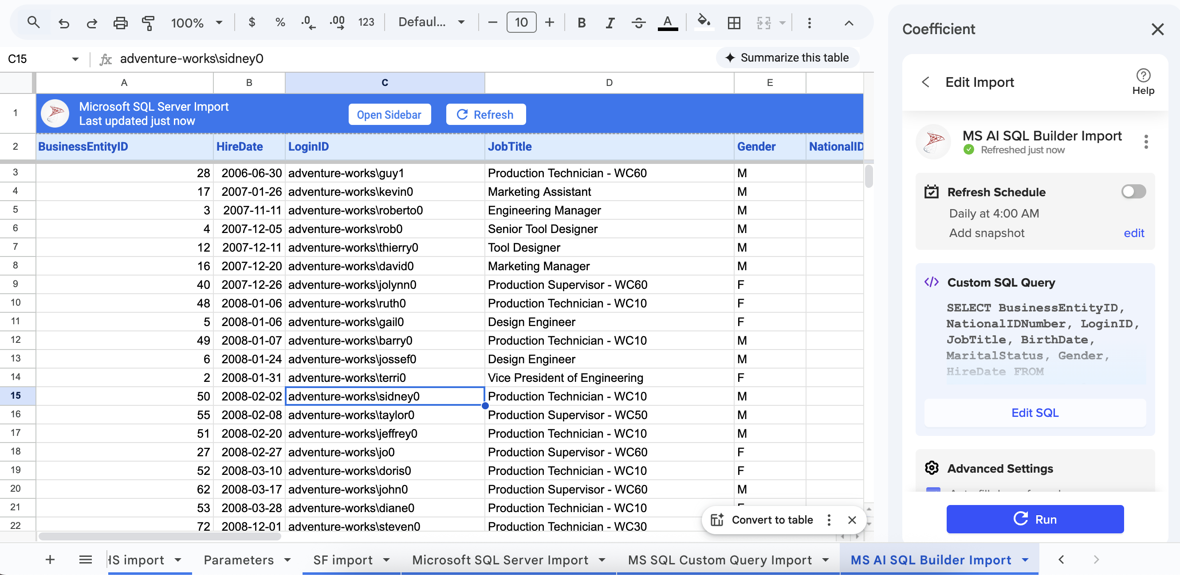1180x575 pixels.
Task: Click the paint format roller icon
Action: coord(148,23)
